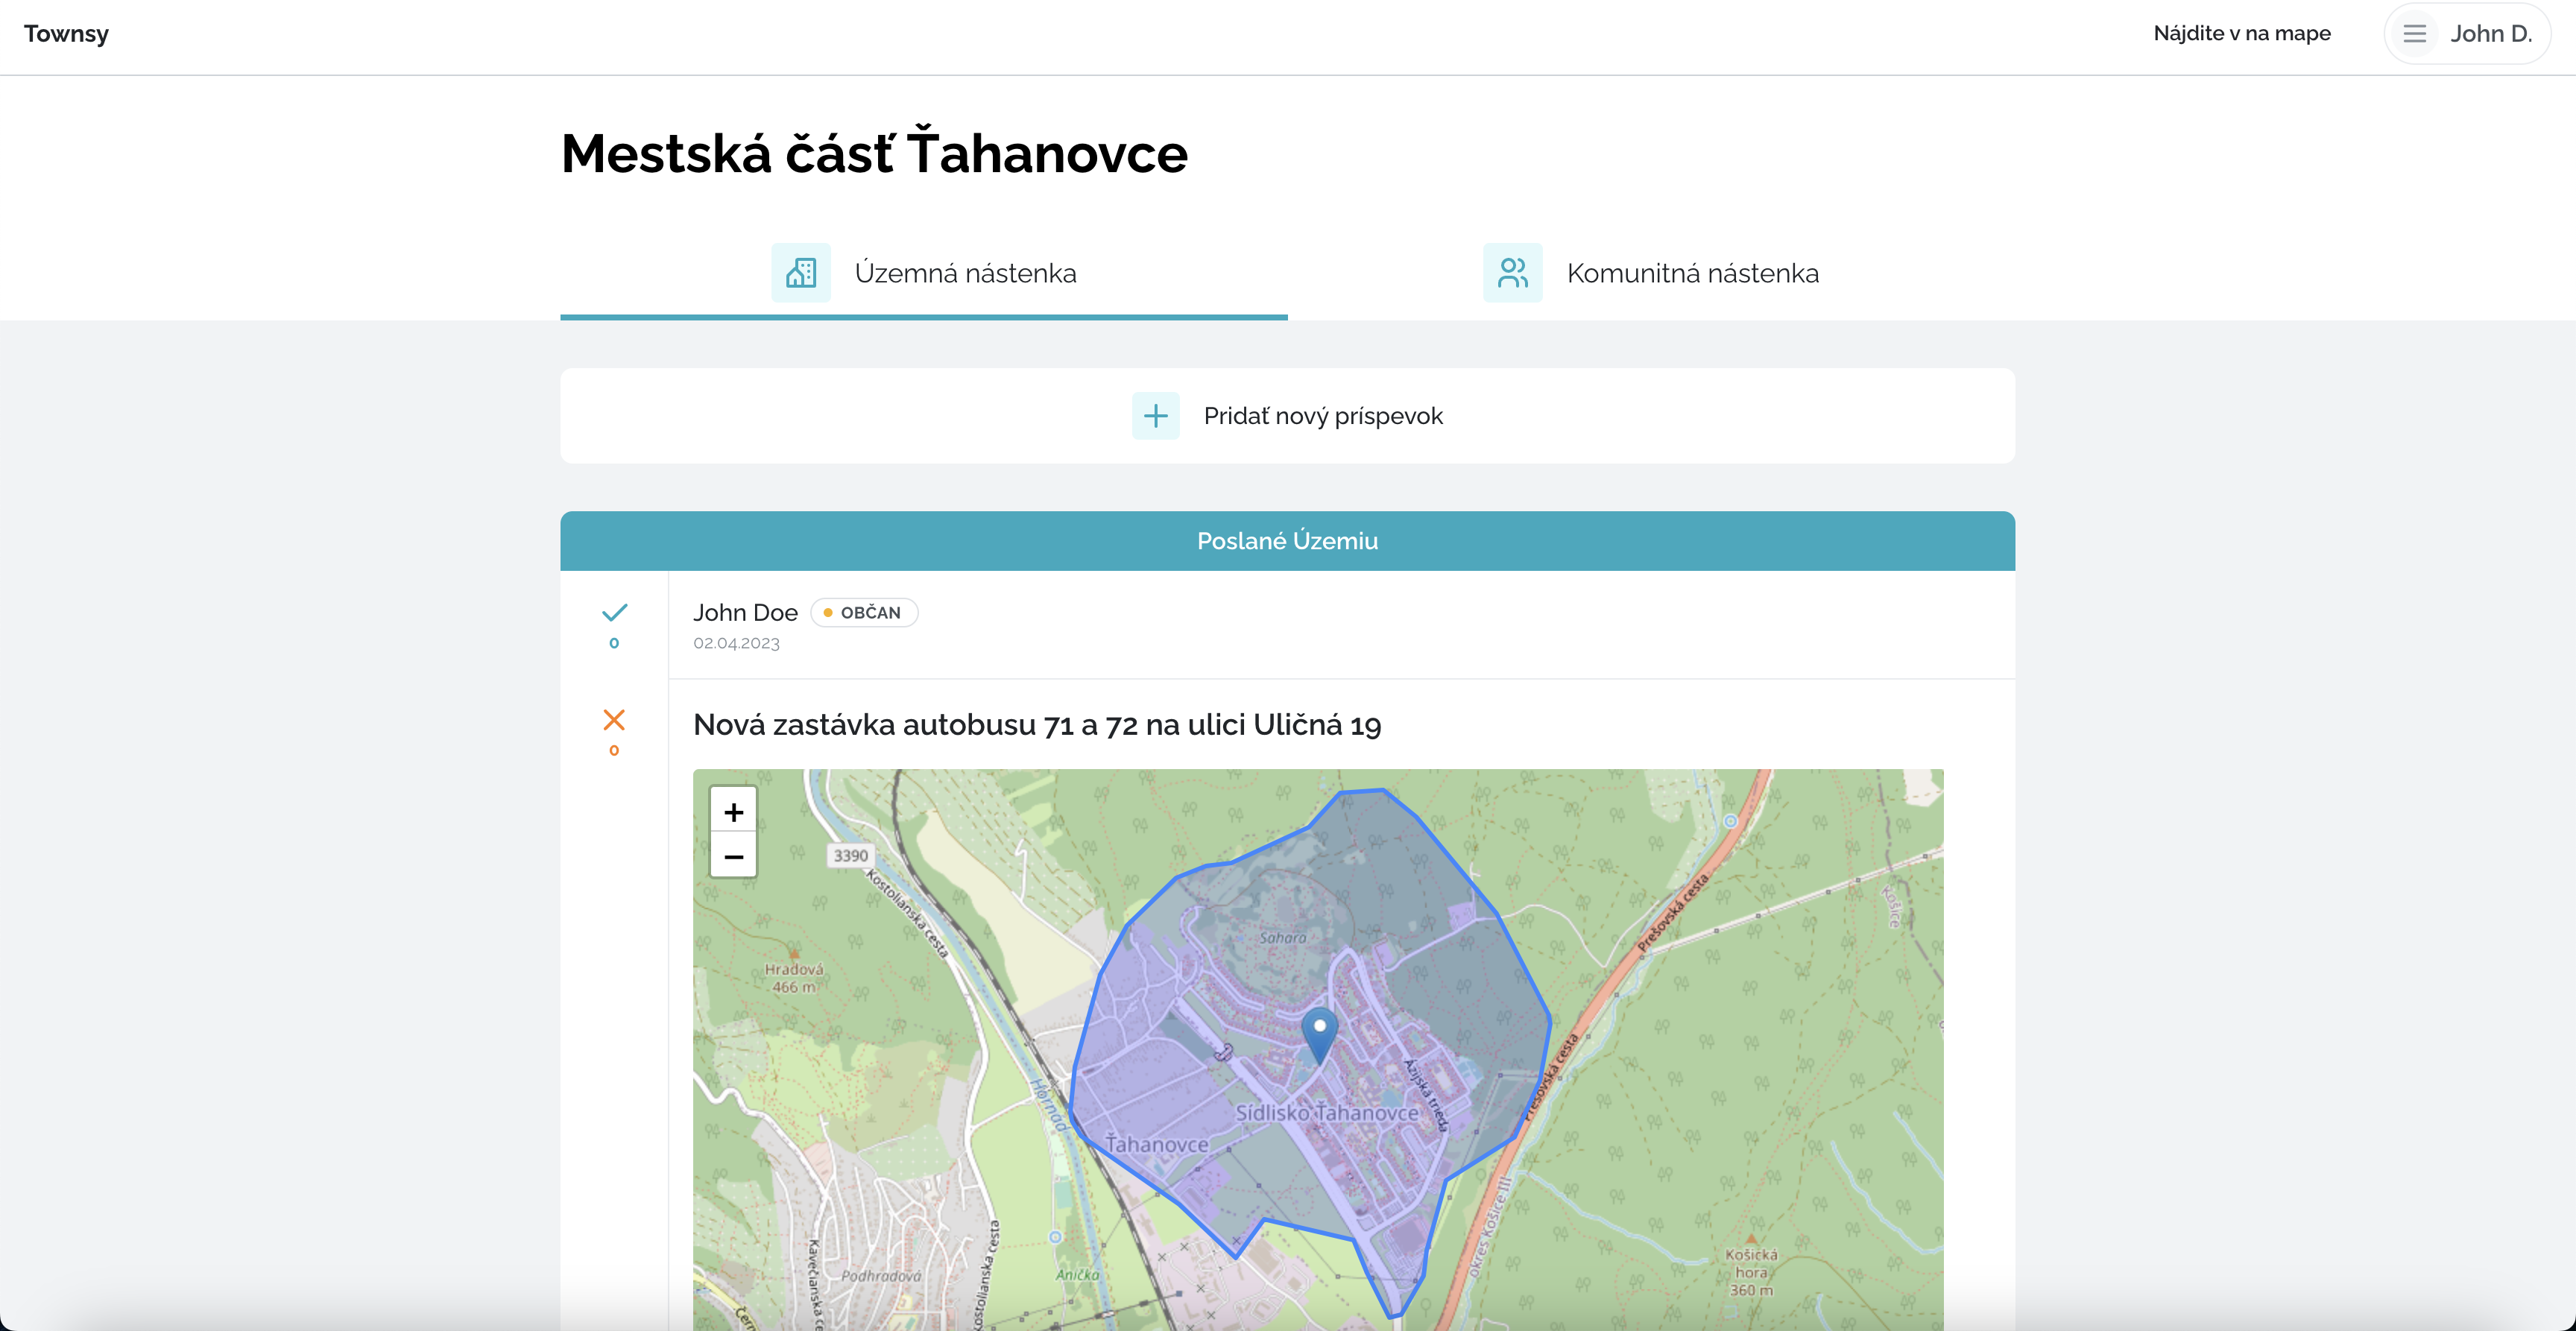The height and width of the screenshot is (1331, 2576).
Task: Click the OBČAN role badge
Action: click(864, 612)
